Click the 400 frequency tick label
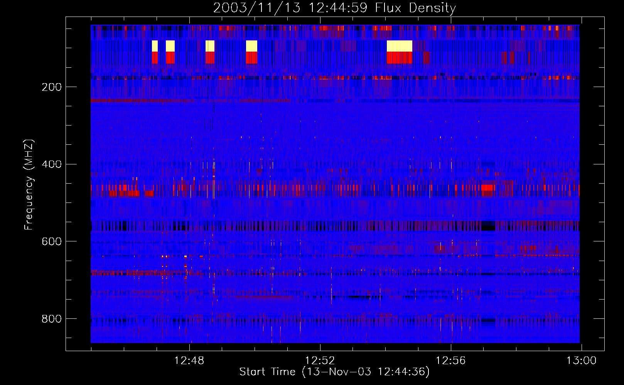The height and width of the screenshot is (385, 624). pos(51,164)
